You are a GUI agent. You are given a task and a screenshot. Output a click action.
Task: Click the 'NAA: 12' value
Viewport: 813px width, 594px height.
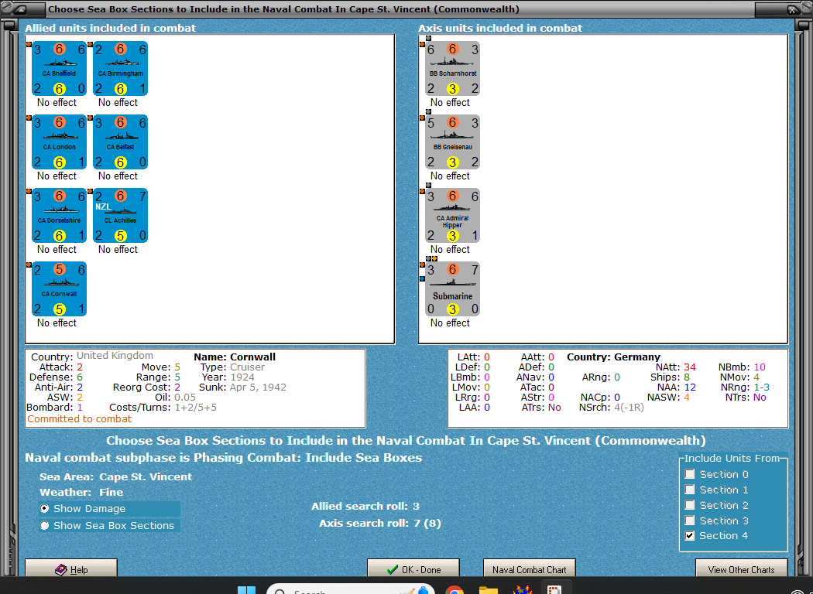click(x=676, y=387)
